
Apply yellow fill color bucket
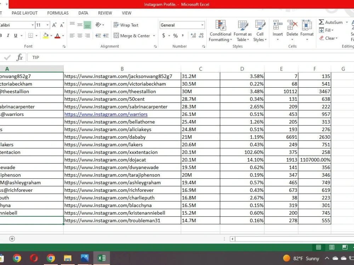(x=46, y=36)
